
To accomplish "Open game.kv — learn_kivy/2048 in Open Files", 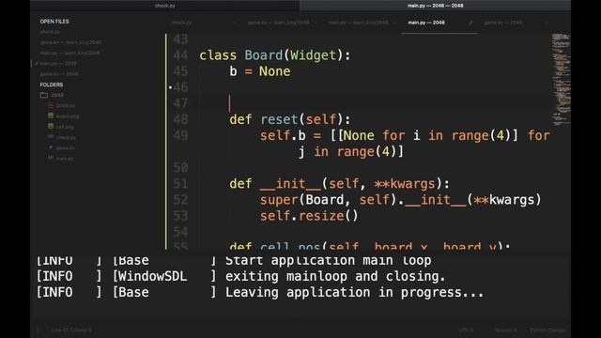I will (70, 42).
